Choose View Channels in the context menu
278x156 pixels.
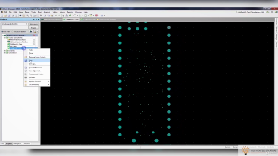(x=37, y=71)
